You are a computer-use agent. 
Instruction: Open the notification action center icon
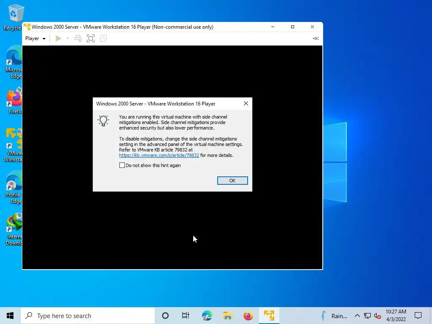click(x=418, y=316)
